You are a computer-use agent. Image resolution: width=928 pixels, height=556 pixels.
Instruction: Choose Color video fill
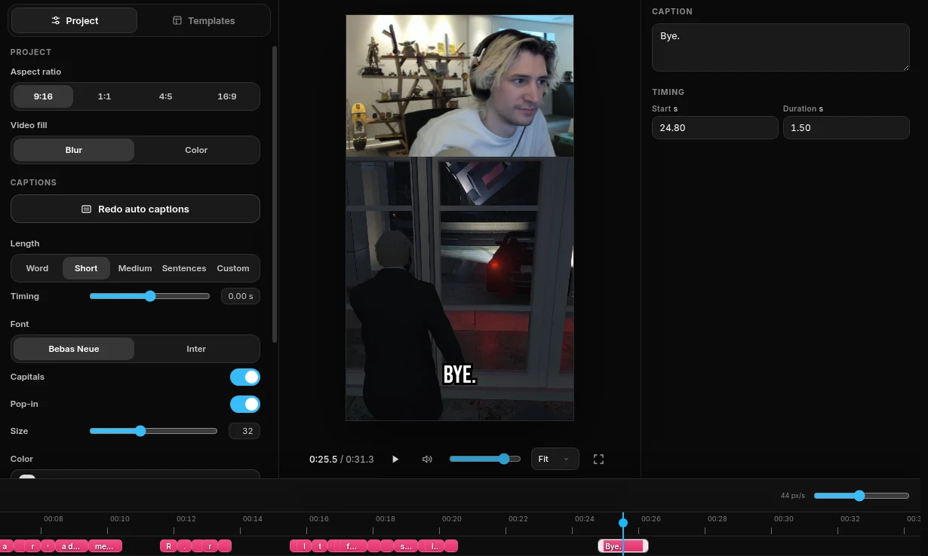196,150
